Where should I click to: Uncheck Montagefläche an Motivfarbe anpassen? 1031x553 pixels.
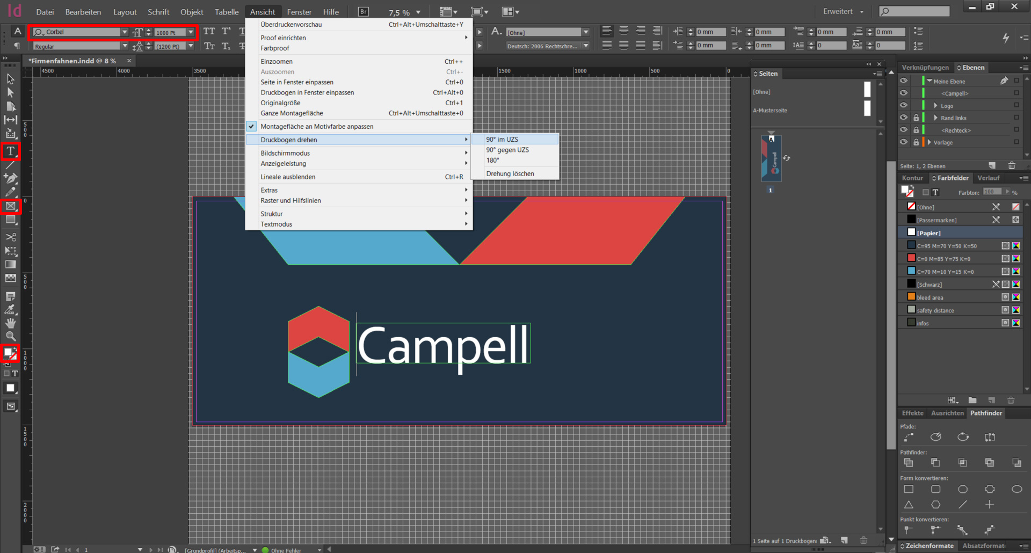tap(317, 127)
